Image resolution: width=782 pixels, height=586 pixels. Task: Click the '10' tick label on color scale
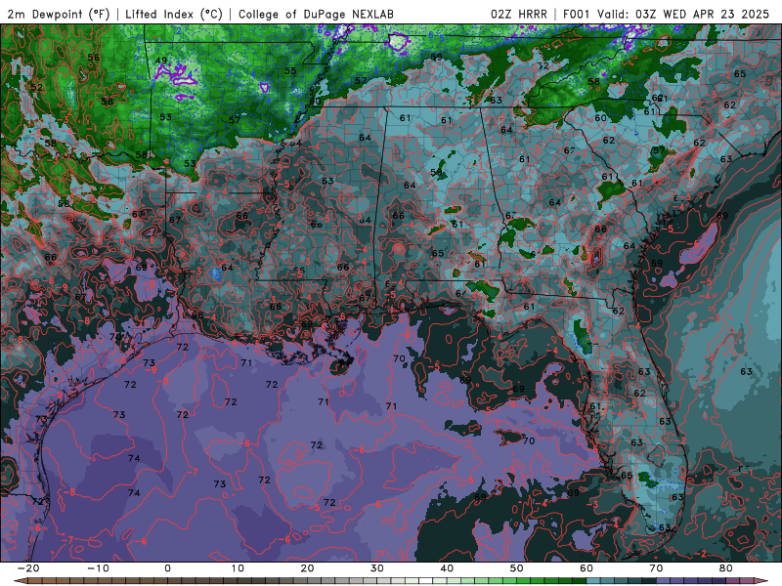pos(238,568)
